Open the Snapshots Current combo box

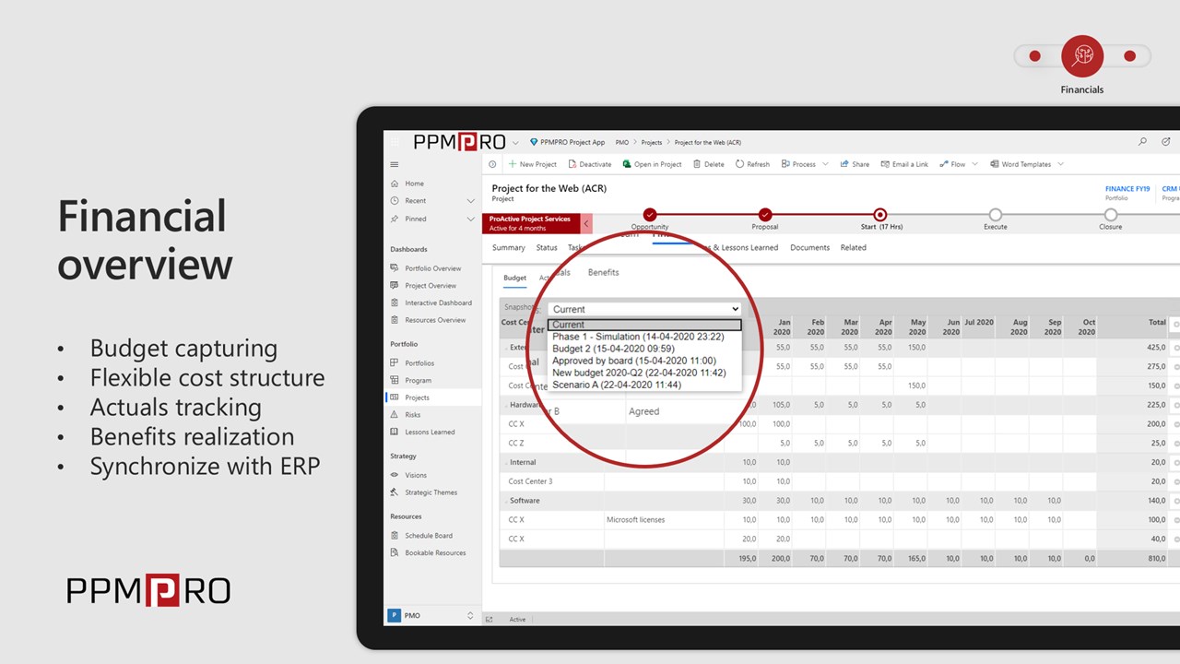644,309
